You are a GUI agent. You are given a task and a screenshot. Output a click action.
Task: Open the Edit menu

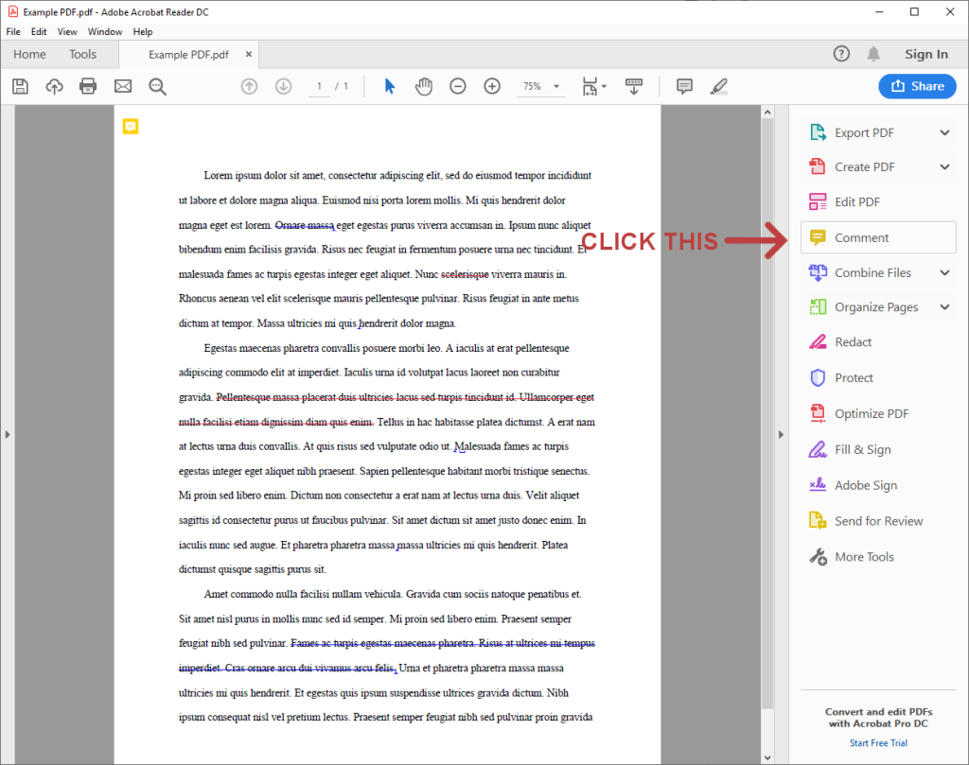pyautogui.click(x=39, y=31)
